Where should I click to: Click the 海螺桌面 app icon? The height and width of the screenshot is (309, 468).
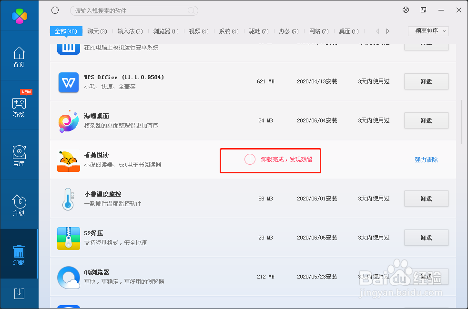69,121
